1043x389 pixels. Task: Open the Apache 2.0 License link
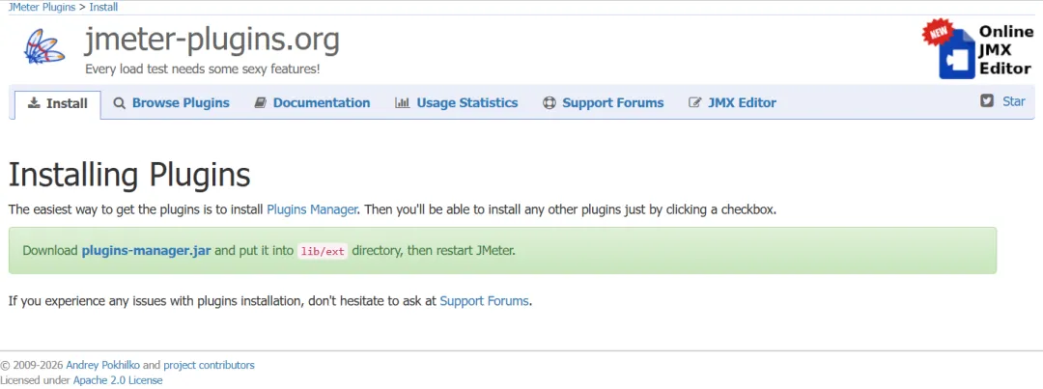tap(118, 381)
